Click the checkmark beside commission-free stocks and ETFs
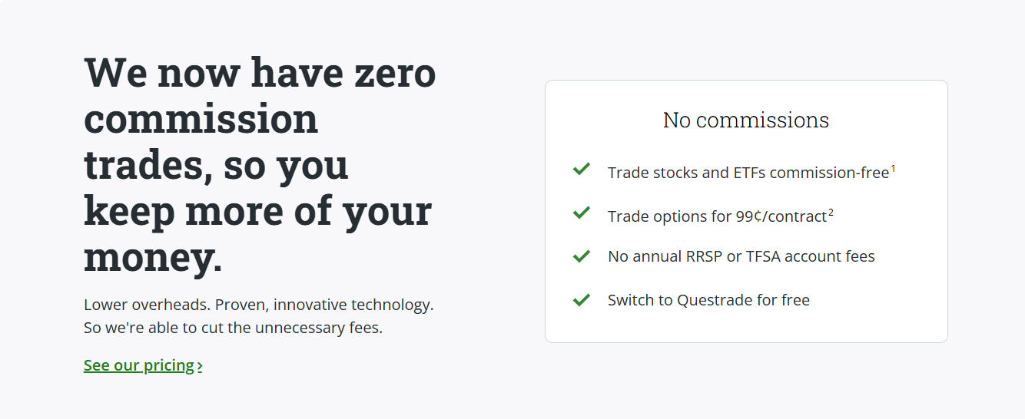The height and width of the screenshot is (419, 1025). [581, 170]
